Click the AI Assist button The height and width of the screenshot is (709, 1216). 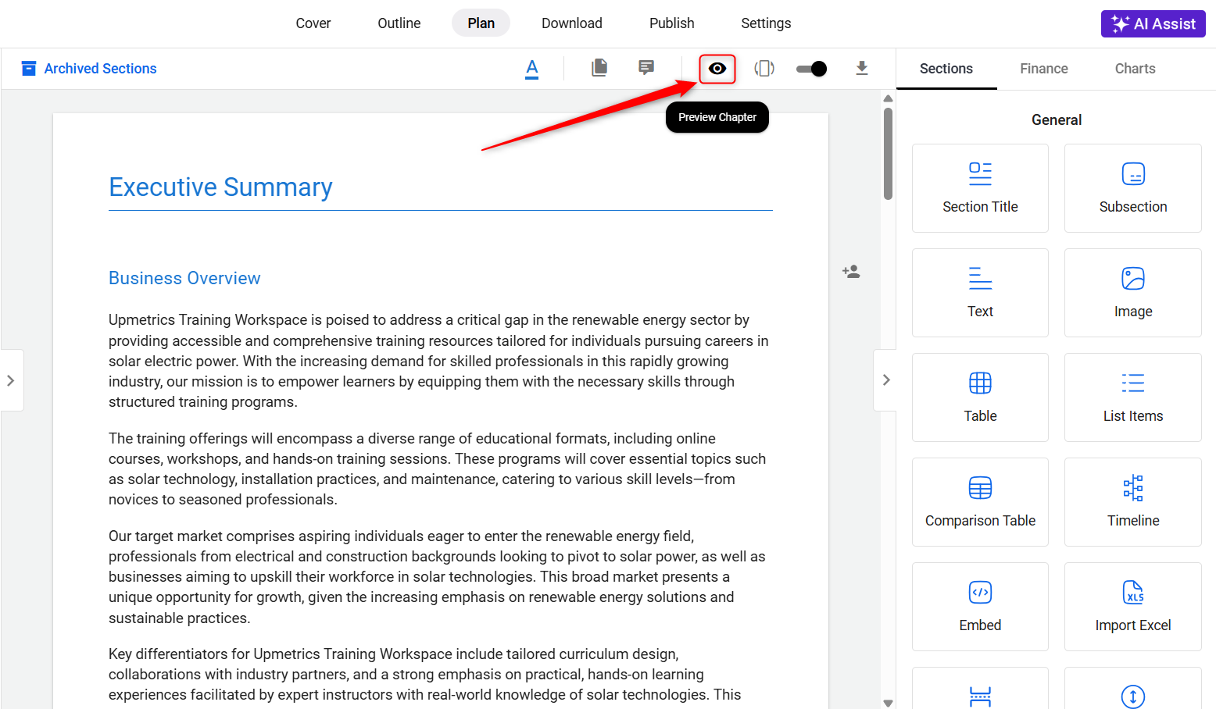(x=1153, y=23)
